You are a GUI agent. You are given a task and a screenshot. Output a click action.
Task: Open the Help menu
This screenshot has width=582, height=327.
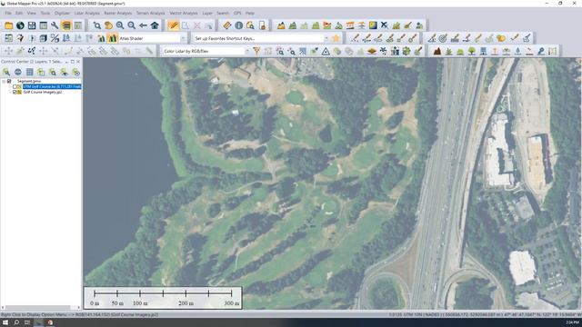[250, 13]
